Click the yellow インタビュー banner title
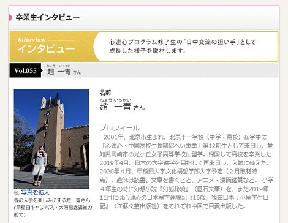Image resolution: width=288 pixels, height=223 pixels. (x=47, y=49)
